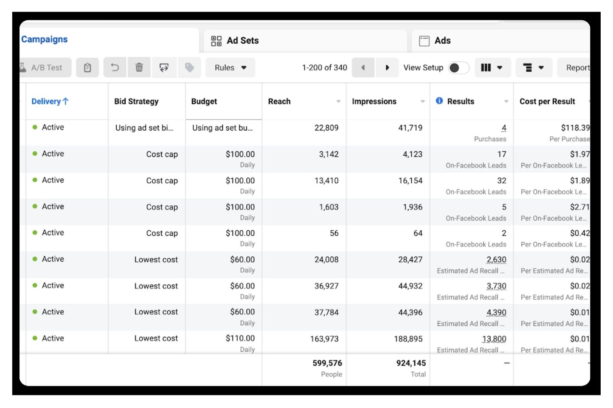
Task: Click the tag icon in toolbar
Action: click(189, 67)
